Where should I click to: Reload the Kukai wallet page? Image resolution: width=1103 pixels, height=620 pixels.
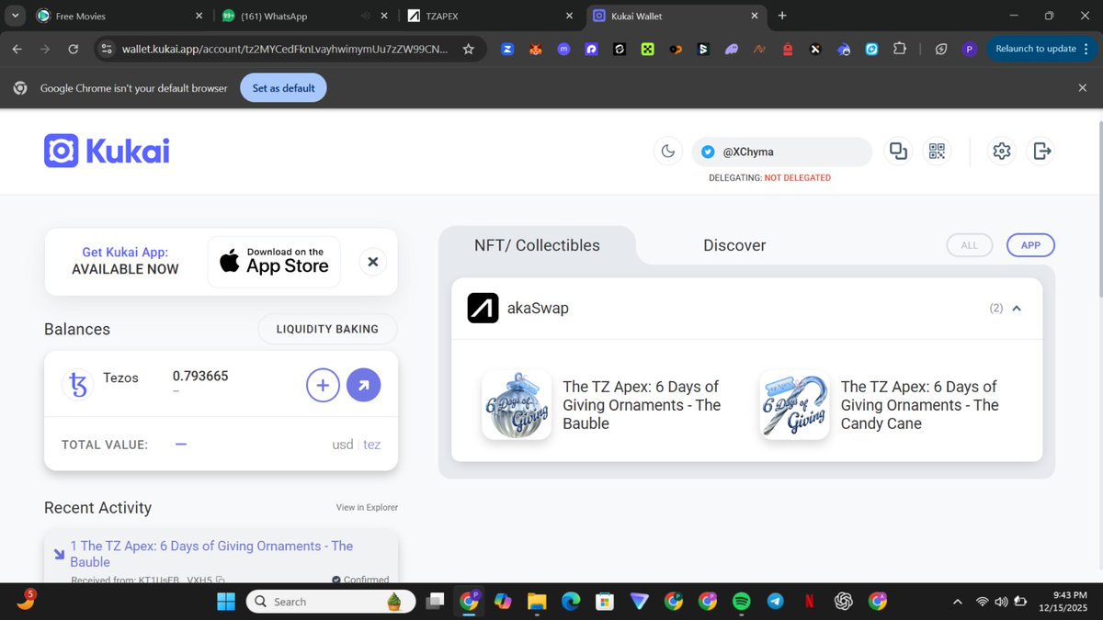click(x=74, y=49)
